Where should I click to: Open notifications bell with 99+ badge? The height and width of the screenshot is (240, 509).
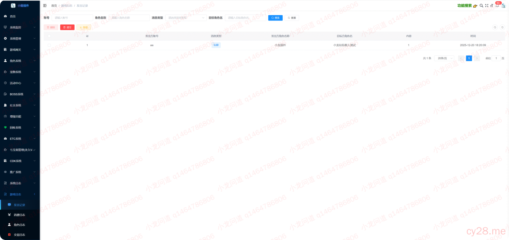pyautogui.click(x=497, y=6)
